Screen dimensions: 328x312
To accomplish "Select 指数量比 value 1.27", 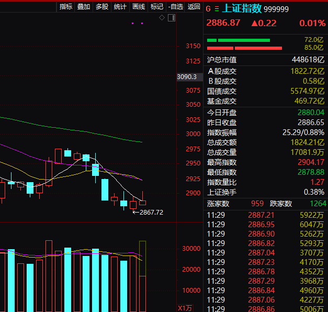I will (x=318, y=182).
